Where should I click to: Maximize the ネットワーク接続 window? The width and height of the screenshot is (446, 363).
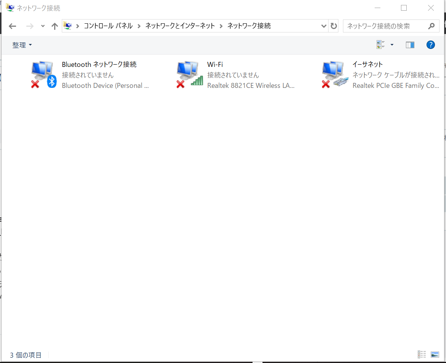(404, 8)
